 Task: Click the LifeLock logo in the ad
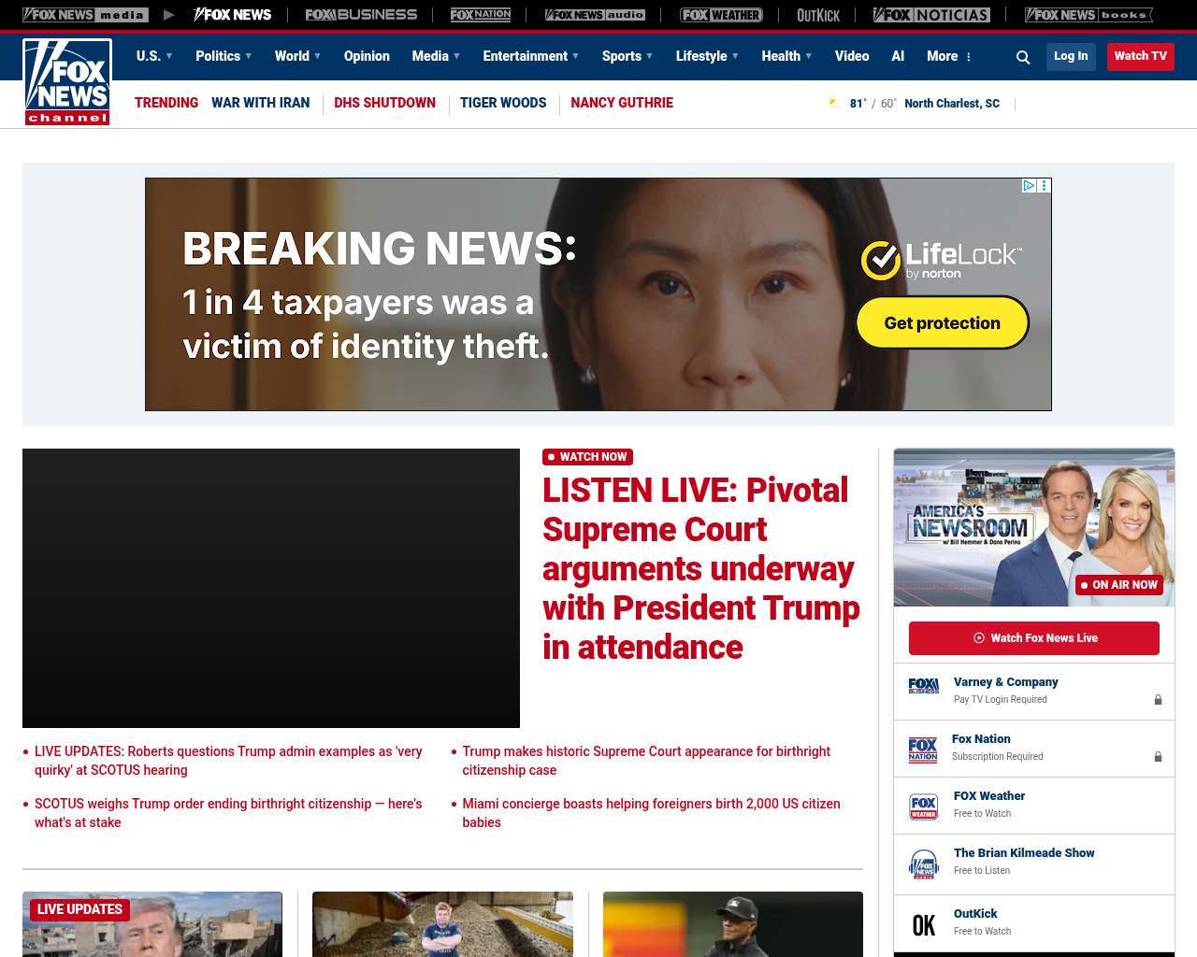[x=942, y=261]
